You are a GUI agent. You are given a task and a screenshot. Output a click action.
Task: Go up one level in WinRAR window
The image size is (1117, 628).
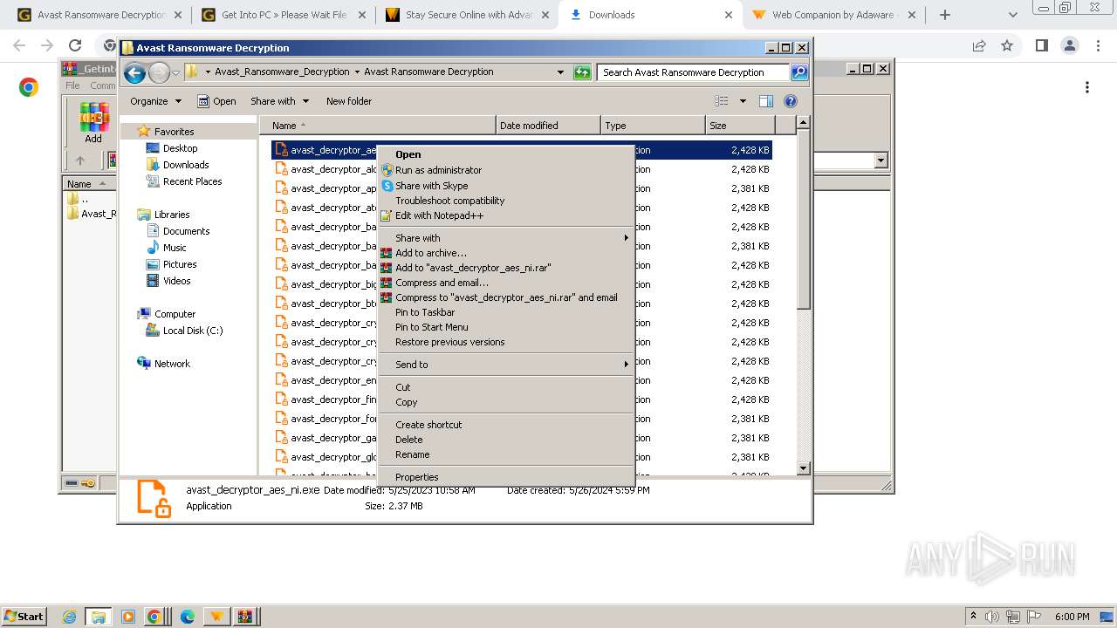(80, 160)
